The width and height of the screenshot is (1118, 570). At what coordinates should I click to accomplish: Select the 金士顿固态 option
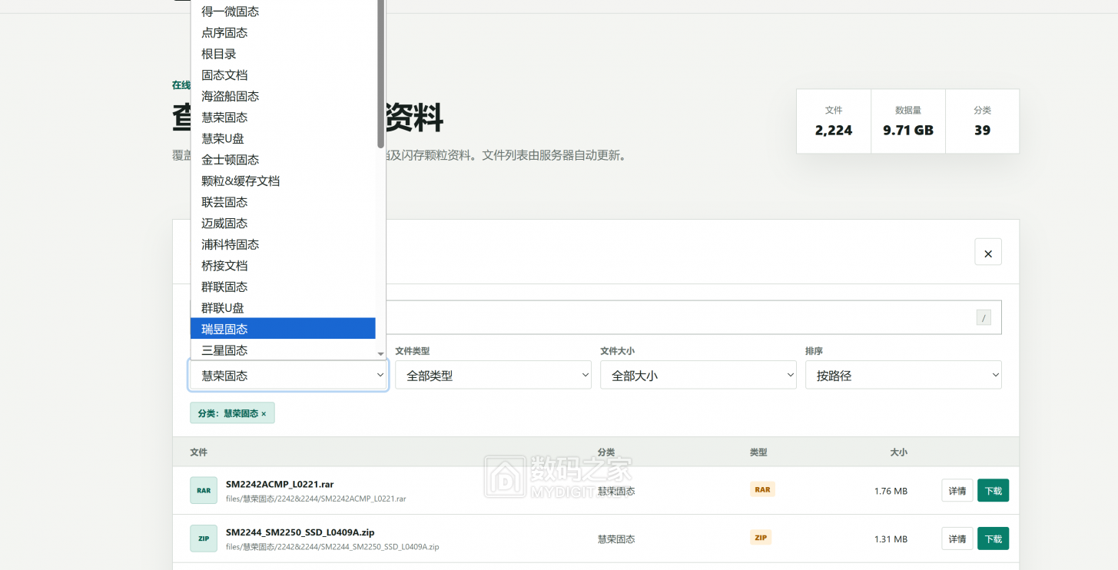tap(283, 160)
